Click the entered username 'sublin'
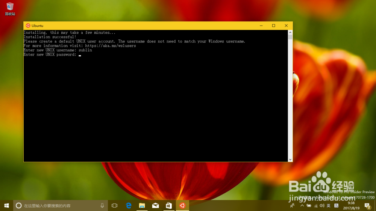This screenshot has height=211, width=376. click(85, 50)
